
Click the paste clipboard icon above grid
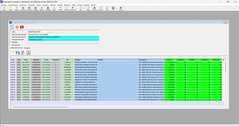tap(23, 53)
